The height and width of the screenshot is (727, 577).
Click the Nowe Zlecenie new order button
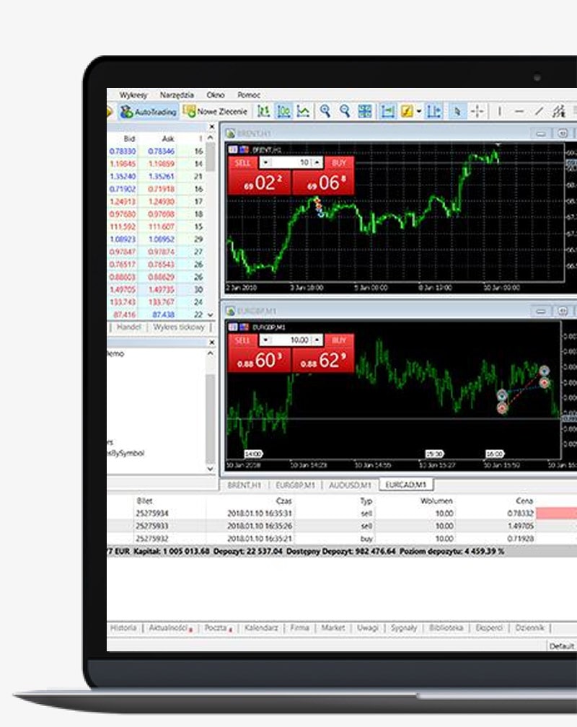[215, 112]
